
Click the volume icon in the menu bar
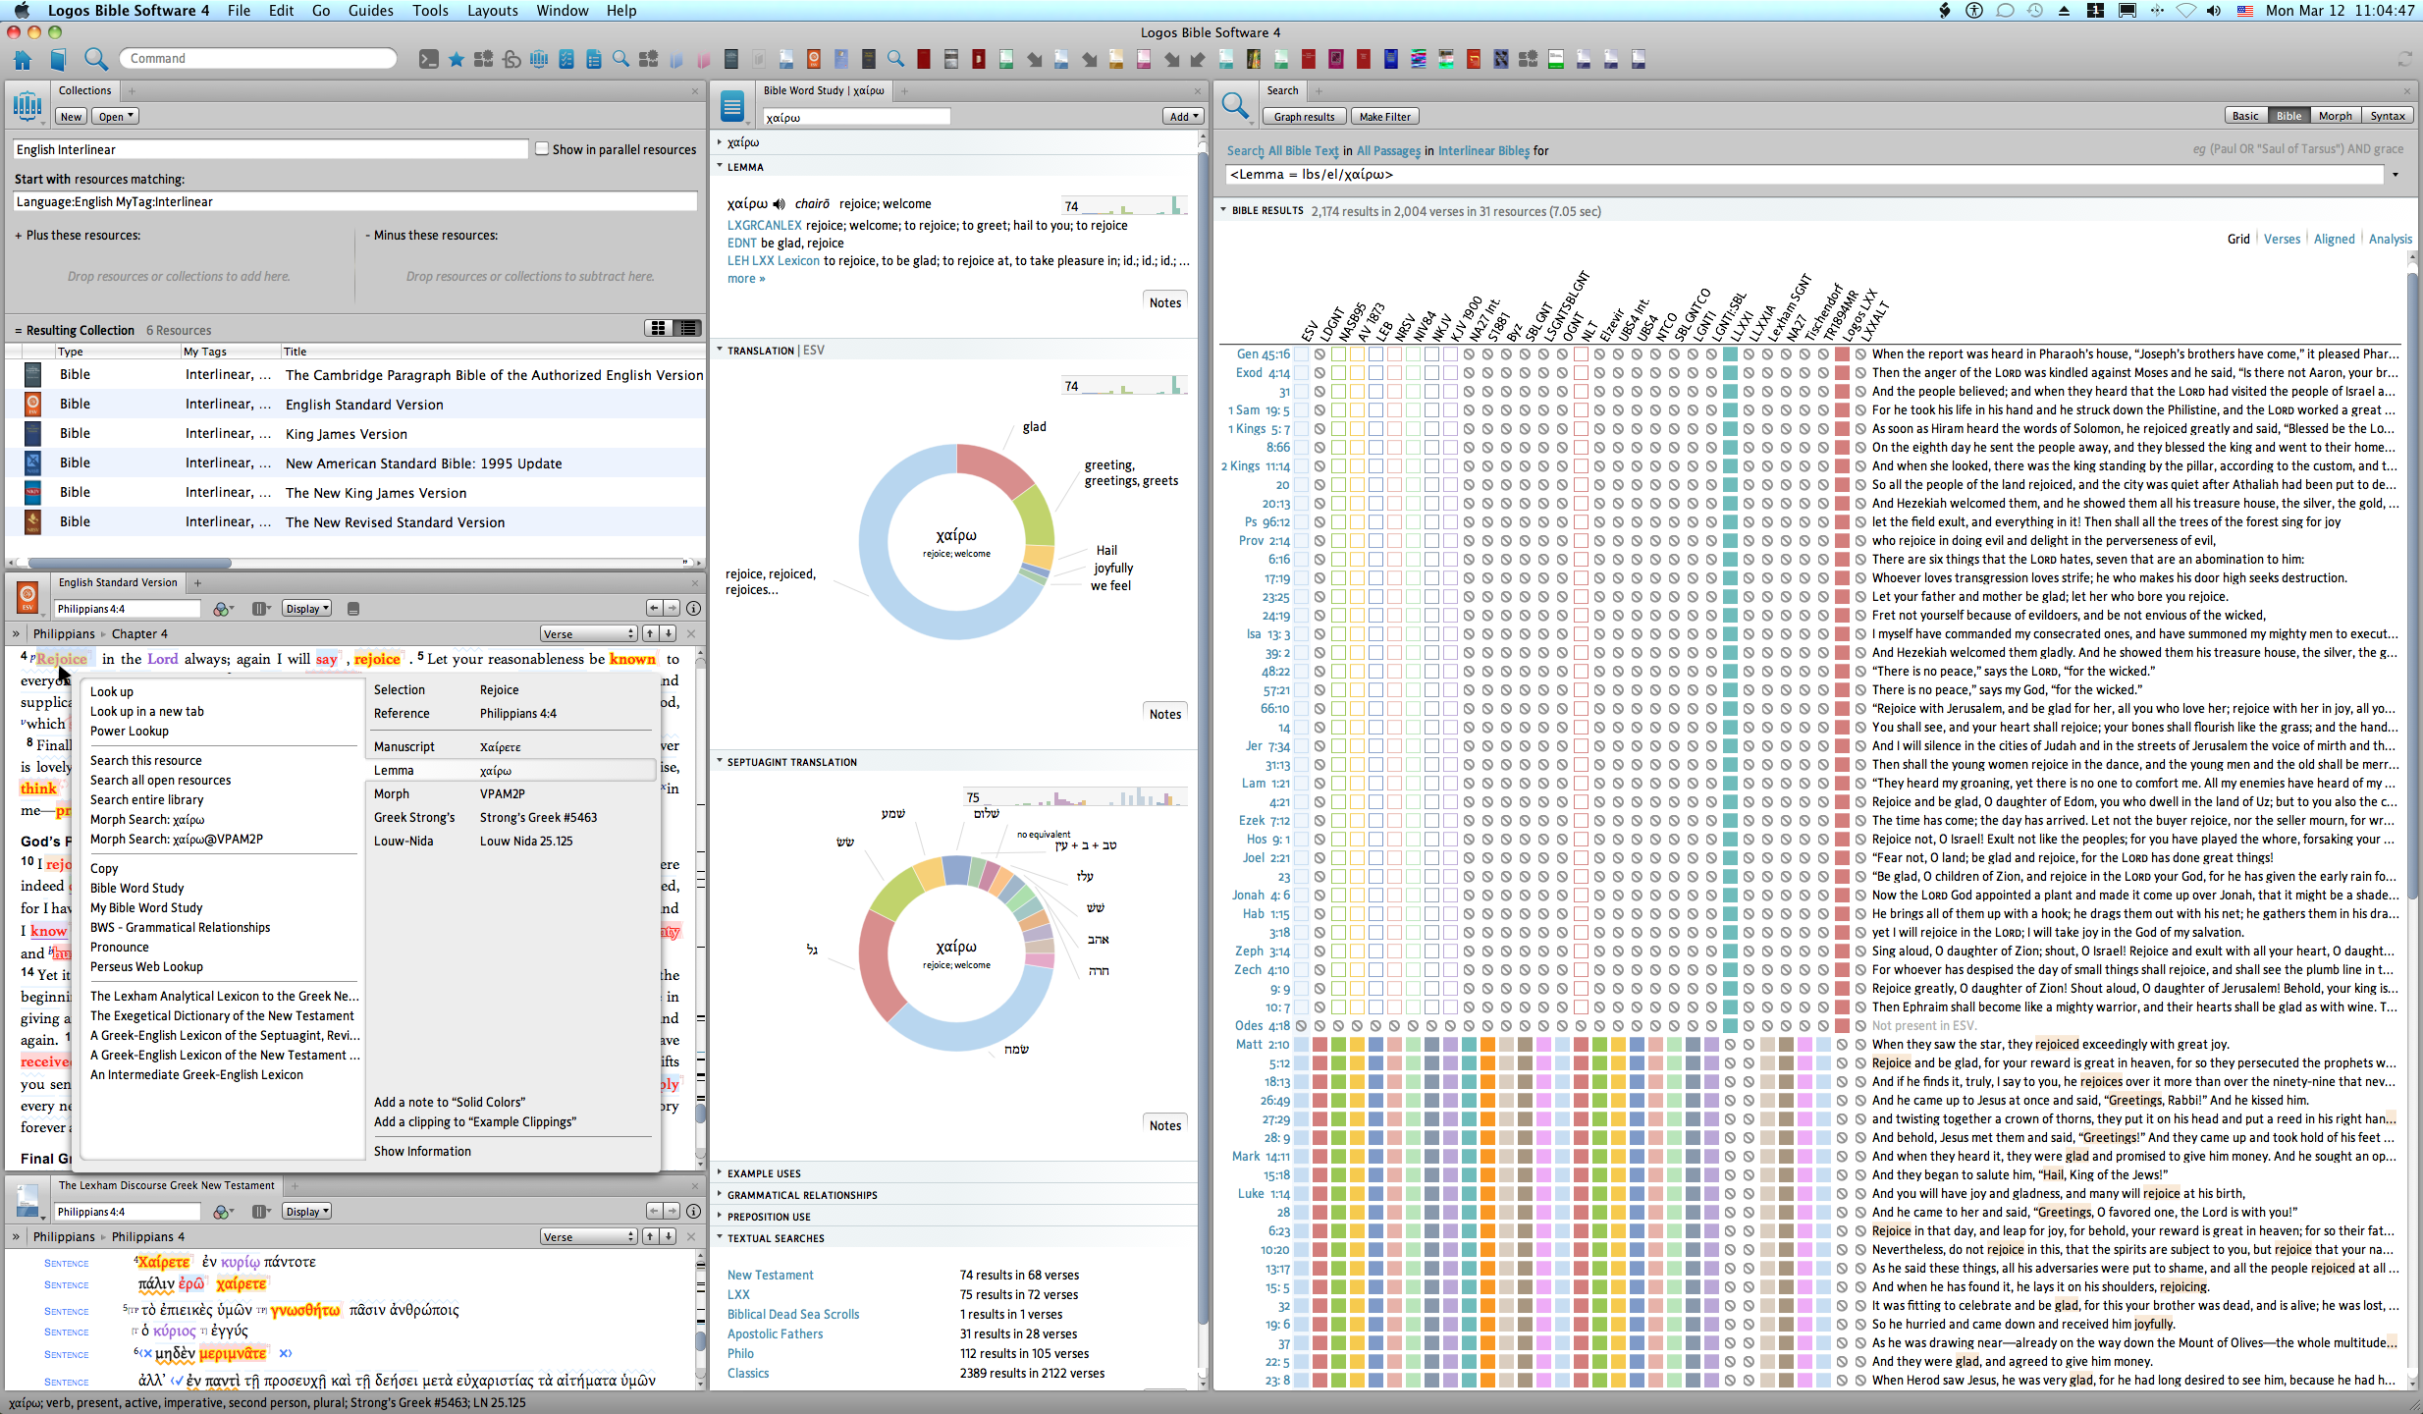(2213, 11)
